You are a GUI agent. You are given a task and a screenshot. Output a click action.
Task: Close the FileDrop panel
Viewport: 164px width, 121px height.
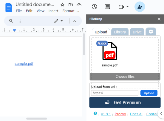(x=159, y=19)
